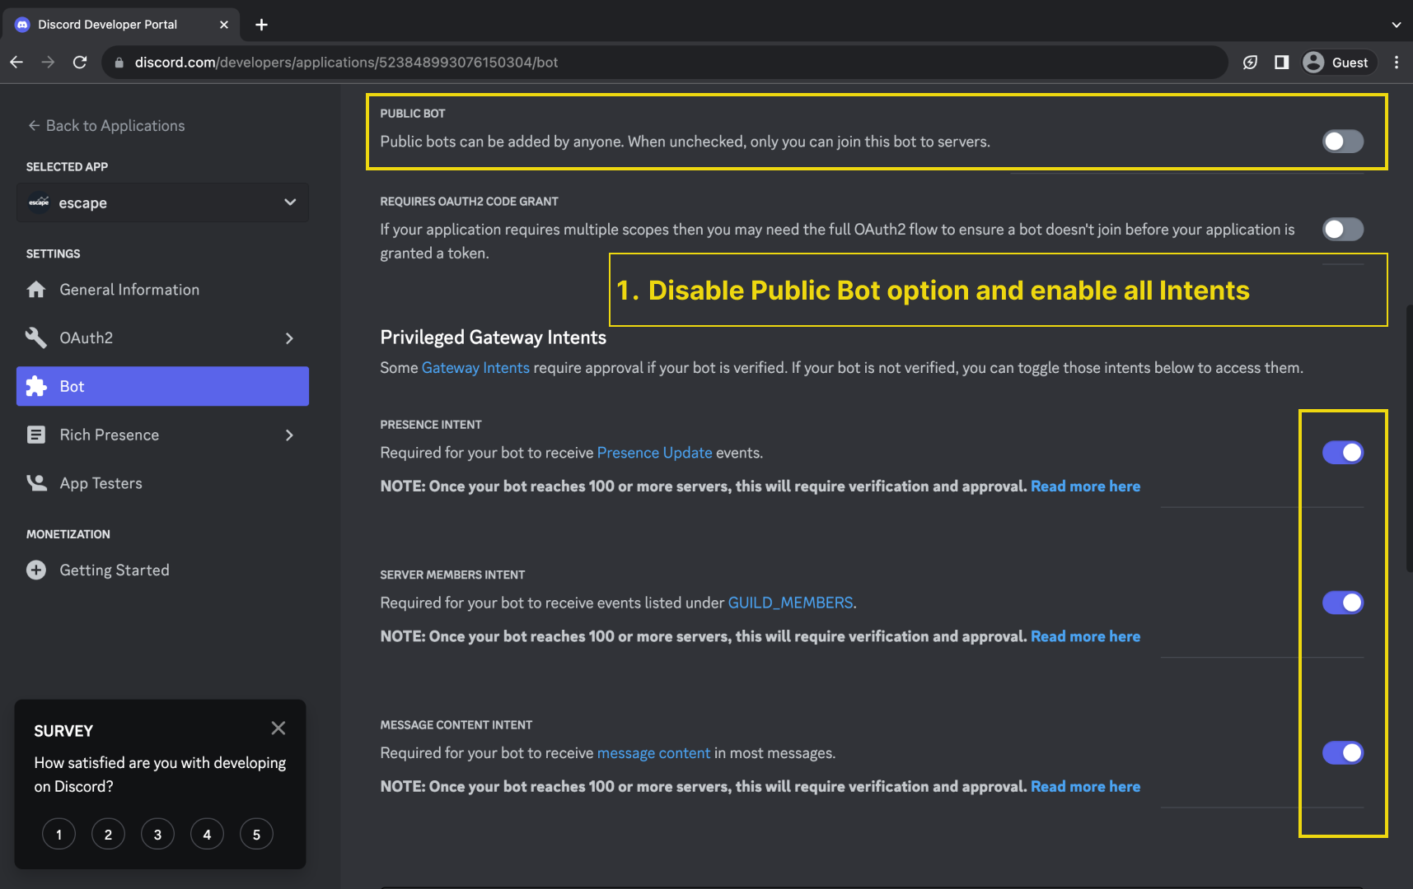Click the Rich Presence document icon
The image size is (1413, 889).
pos(36,435)
